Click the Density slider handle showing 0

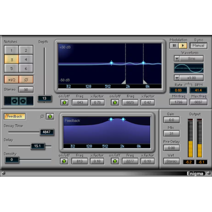click(x=12, y=160)
